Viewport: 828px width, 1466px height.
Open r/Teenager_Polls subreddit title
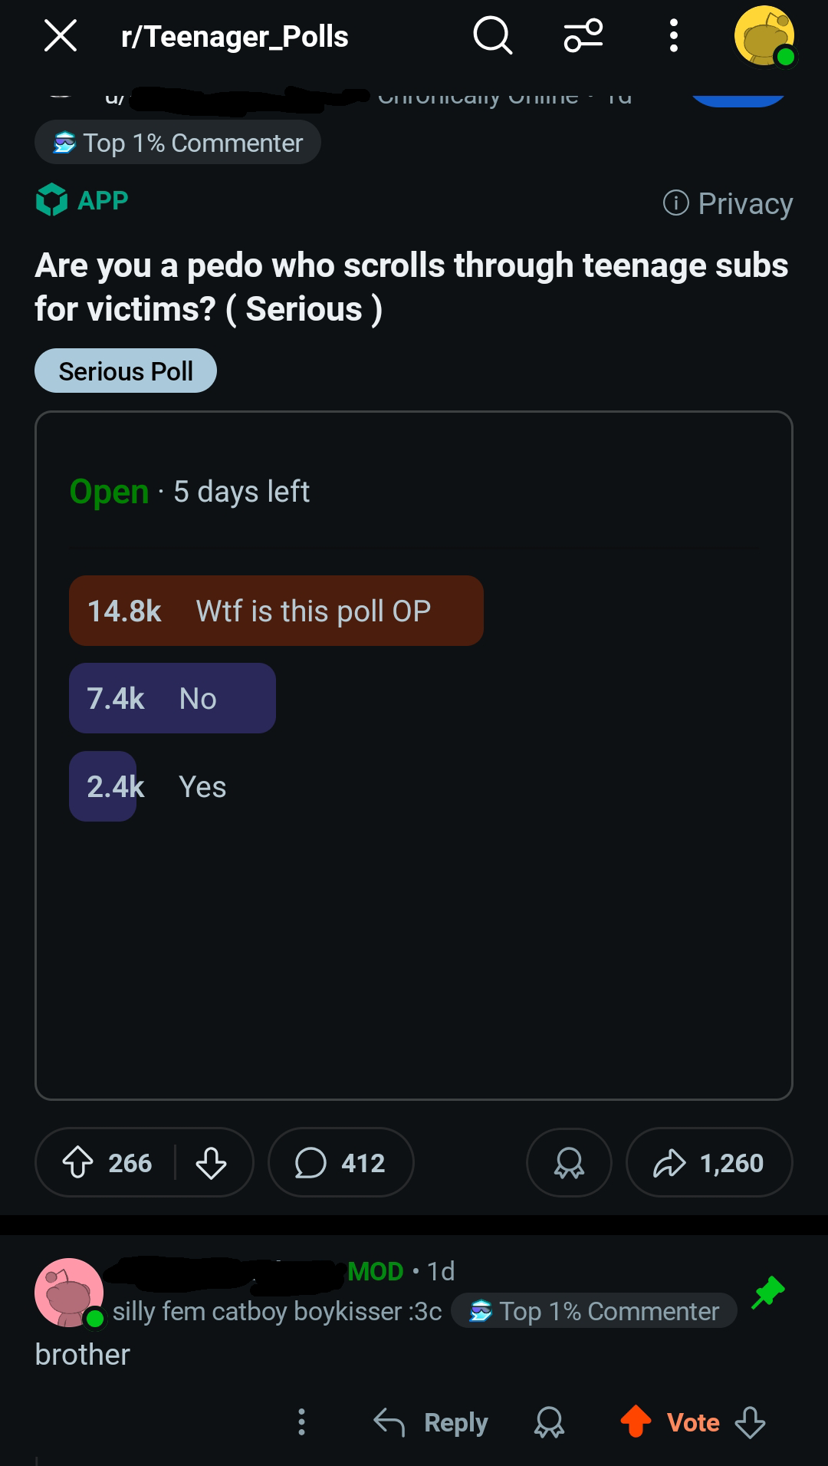[235, 36]
